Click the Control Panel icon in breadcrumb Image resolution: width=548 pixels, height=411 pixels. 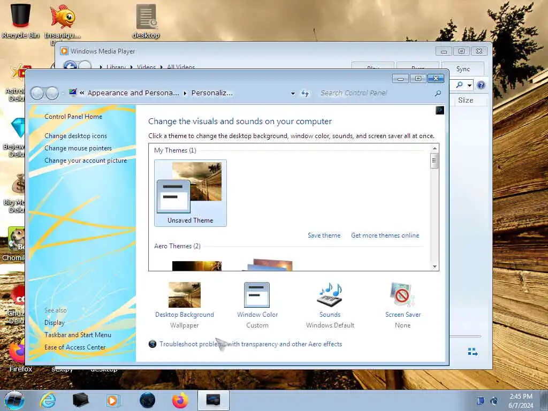point(73,93)
